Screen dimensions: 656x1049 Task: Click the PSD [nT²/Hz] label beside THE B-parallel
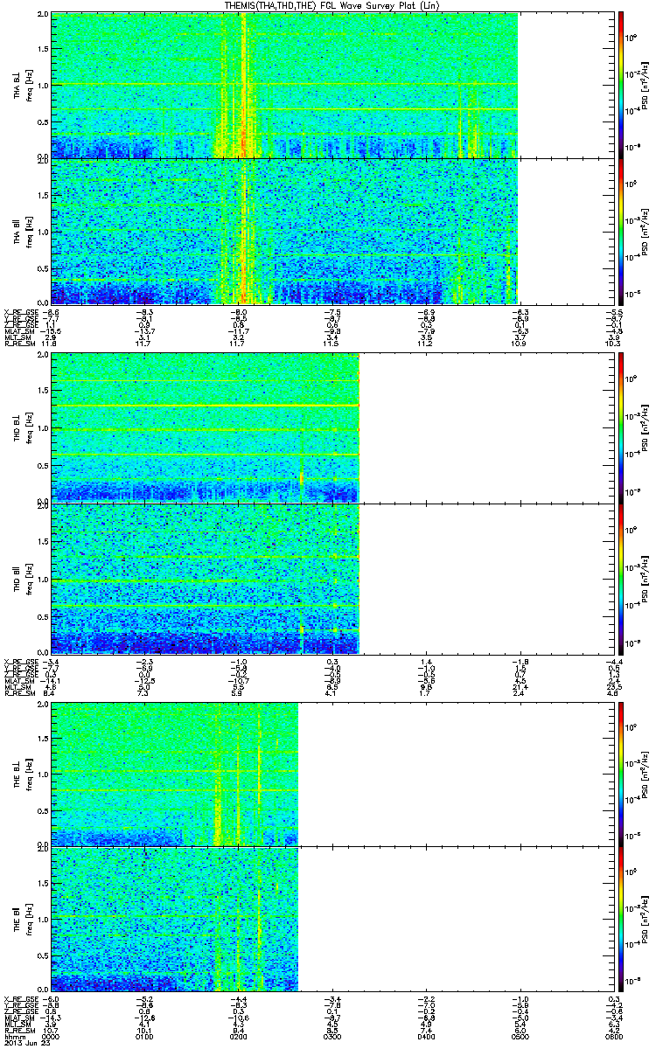(644, 920)
